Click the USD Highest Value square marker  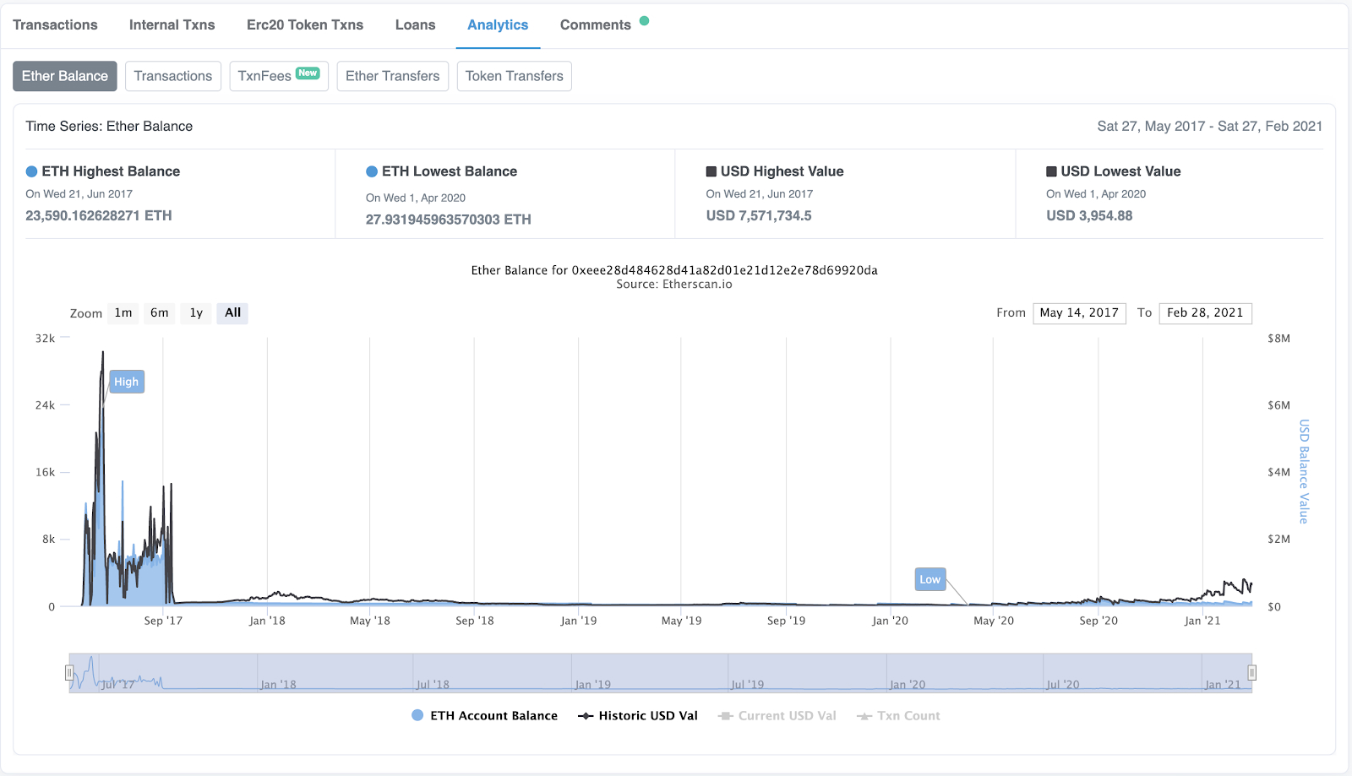point(711,171)
